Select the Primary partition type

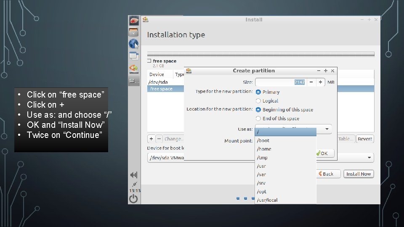click(258, 92)
